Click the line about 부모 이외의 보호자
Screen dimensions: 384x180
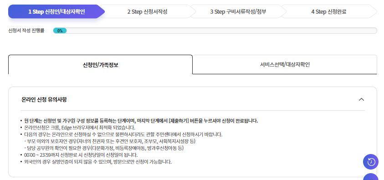click(110, 141)
